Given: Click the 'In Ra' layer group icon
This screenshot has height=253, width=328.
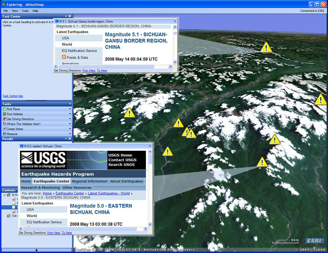Looking at the screenshot, I should [9, 195].
